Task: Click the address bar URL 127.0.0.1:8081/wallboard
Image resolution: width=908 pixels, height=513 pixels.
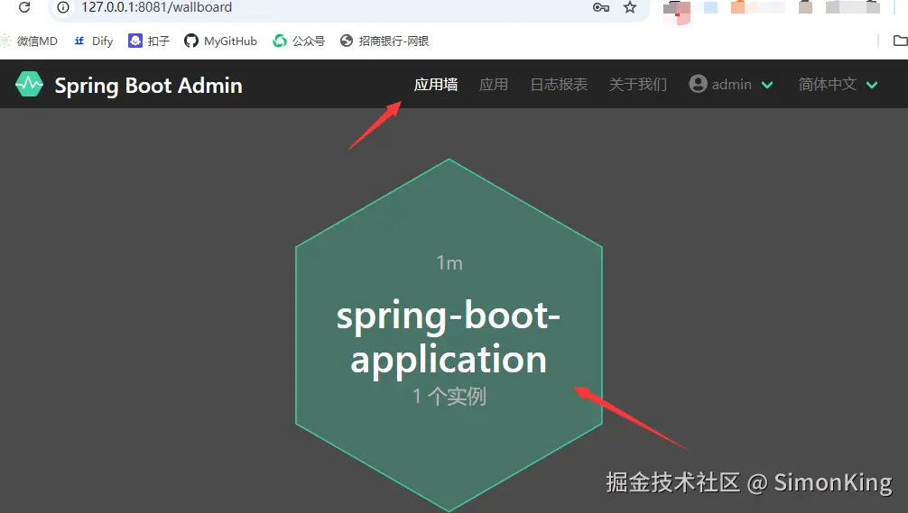Action: pyautogui.click(x=156, y=7)
